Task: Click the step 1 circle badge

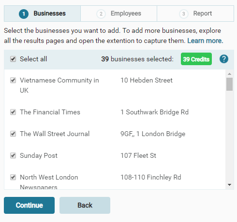Action: click(24, 14)
